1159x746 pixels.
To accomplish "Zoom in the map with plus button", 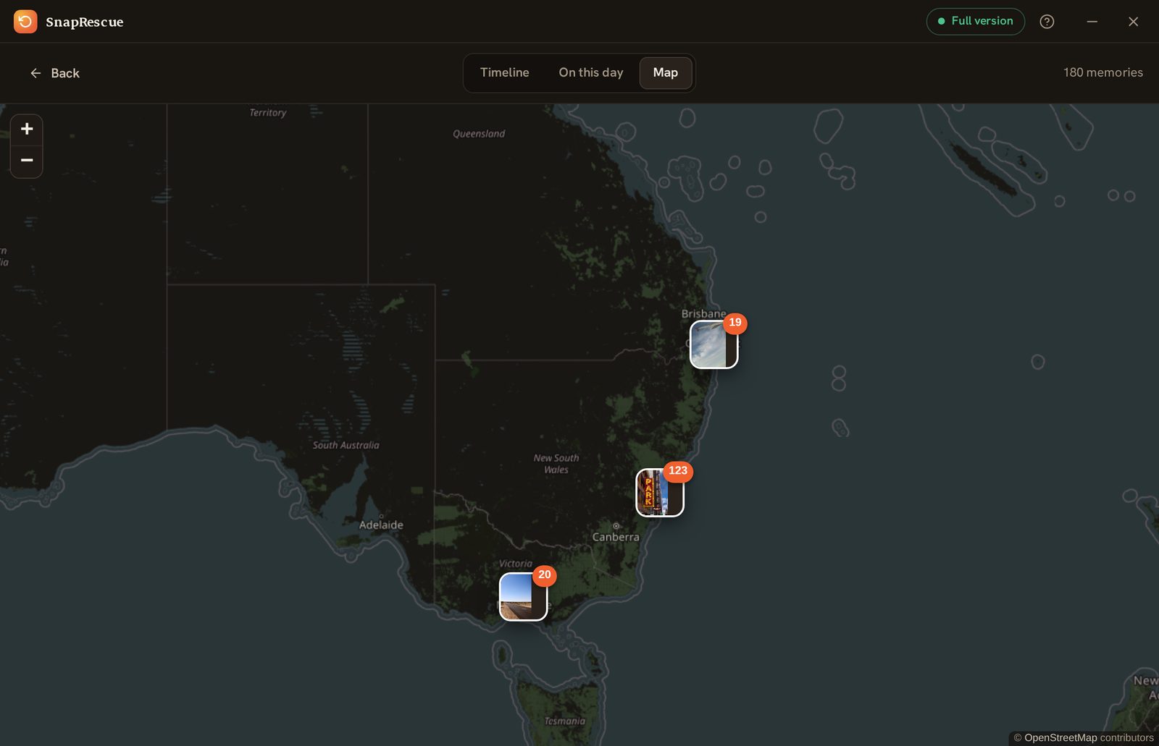I will 27,130.
